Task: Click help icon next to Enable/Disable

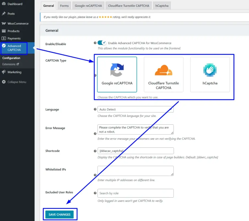Action: (x=95, y=43)
